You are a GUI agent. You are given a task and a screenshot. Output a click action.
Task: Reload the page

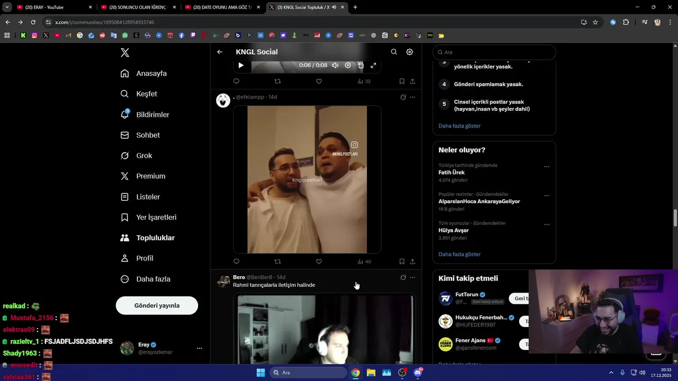coord(33,22)
